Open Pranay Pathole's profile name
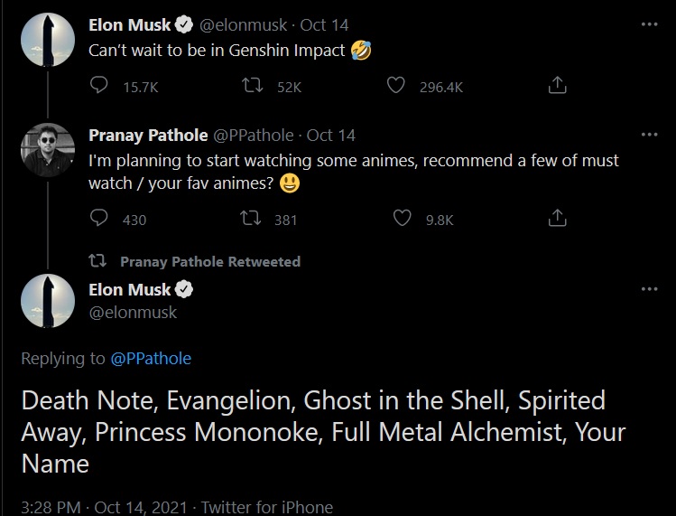This screenshot has width=676, height=516. [147, 135]
